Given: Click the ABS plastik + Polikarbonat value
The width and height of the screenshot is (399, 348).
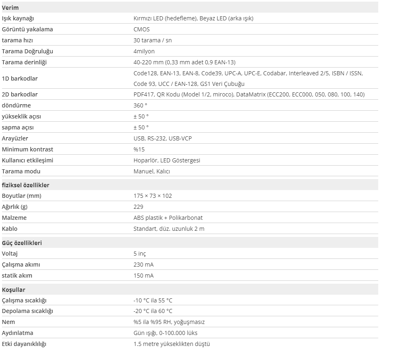Looking at the screenshot, I should click(168, 218).
